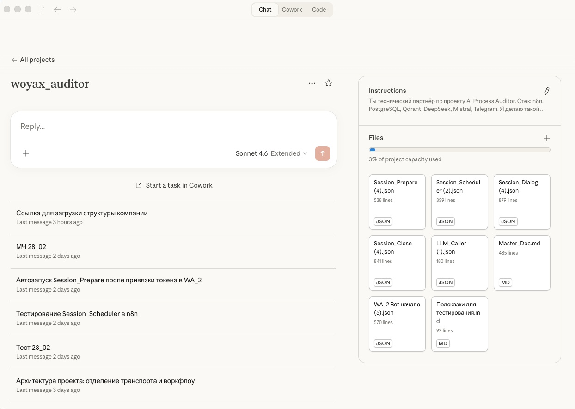Select the Chat tab
Image resolution: width=575 pixels, height=409 pixels.
click(x=265, y=10)
